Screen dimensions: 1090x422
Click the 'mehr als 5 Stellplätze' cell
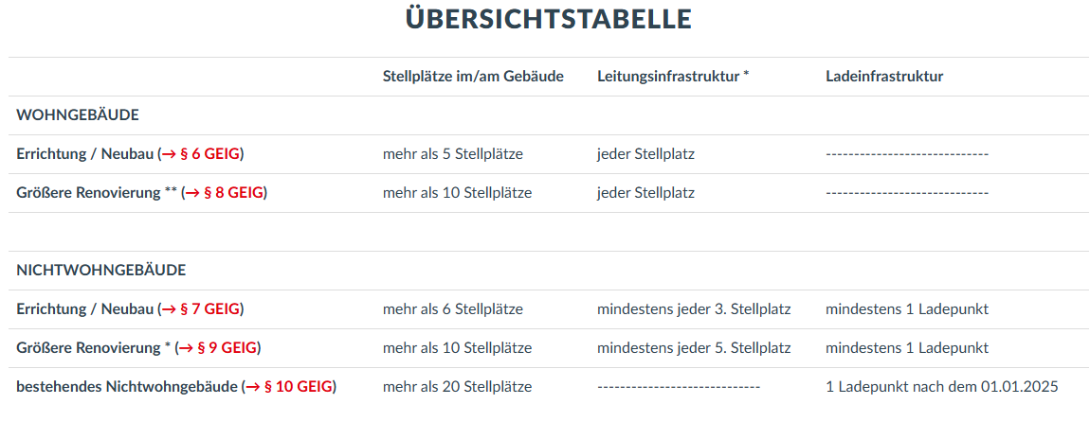click(452, 154)
